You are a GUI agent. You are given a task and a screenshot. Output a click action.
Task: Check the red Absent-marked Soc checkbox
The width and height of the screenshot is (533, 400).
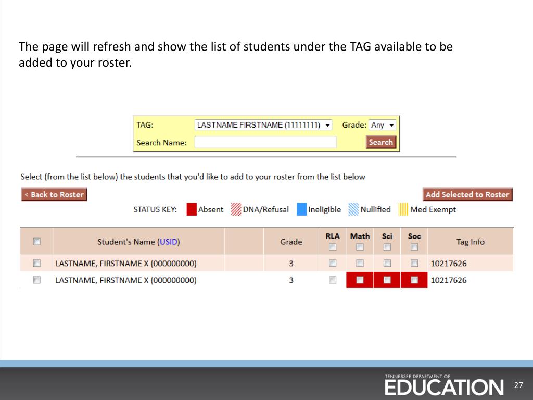pyautogui.click(x=414, y=280)
